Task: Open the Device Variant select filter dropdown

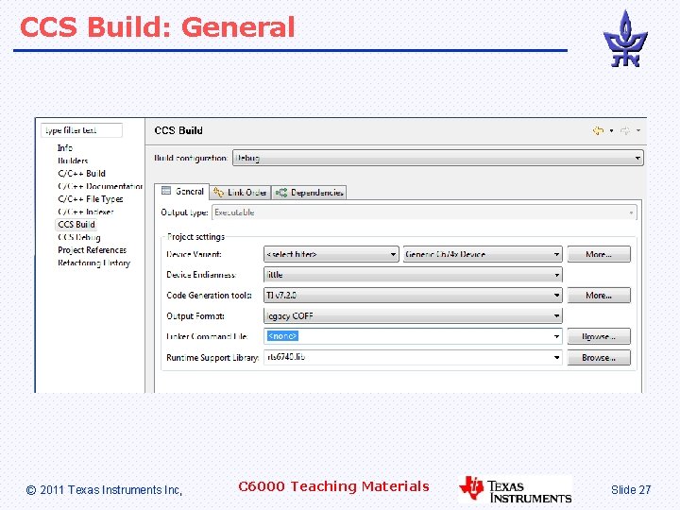Action: (x=331, y=254)
